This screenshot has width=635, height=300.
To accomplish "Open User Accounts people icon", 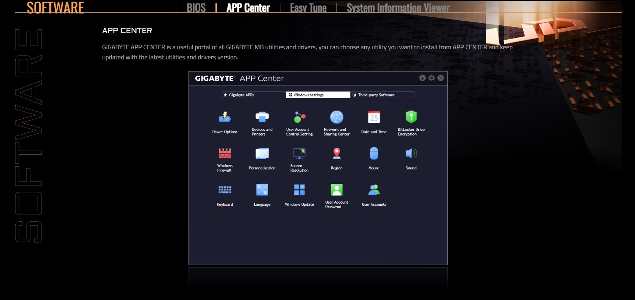I will click(374, 190).
